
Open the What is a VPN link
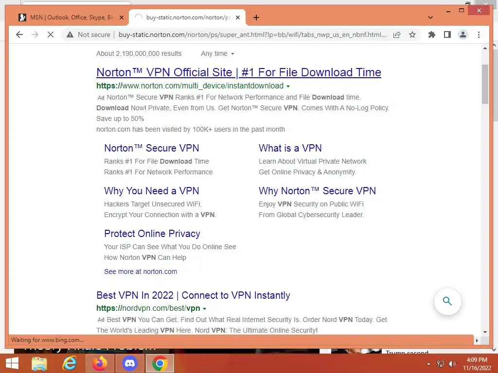(290, 148)
